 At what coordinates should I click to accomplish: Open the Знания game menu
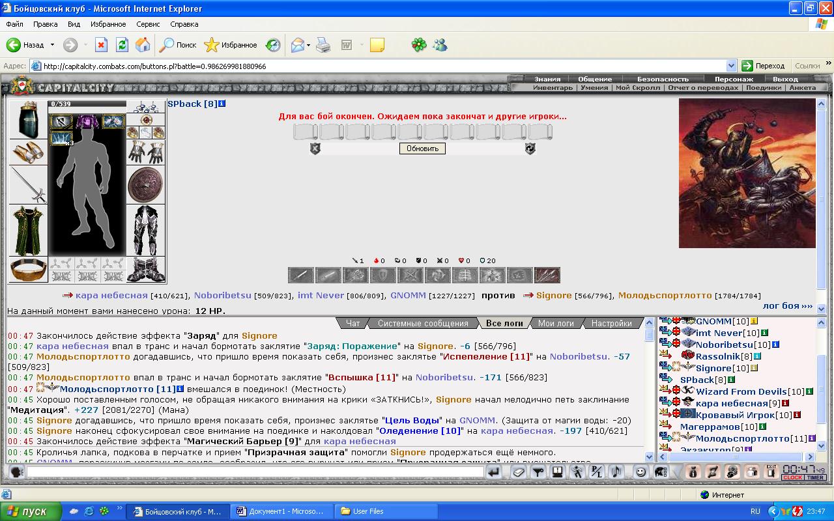(x=547, y=79)
